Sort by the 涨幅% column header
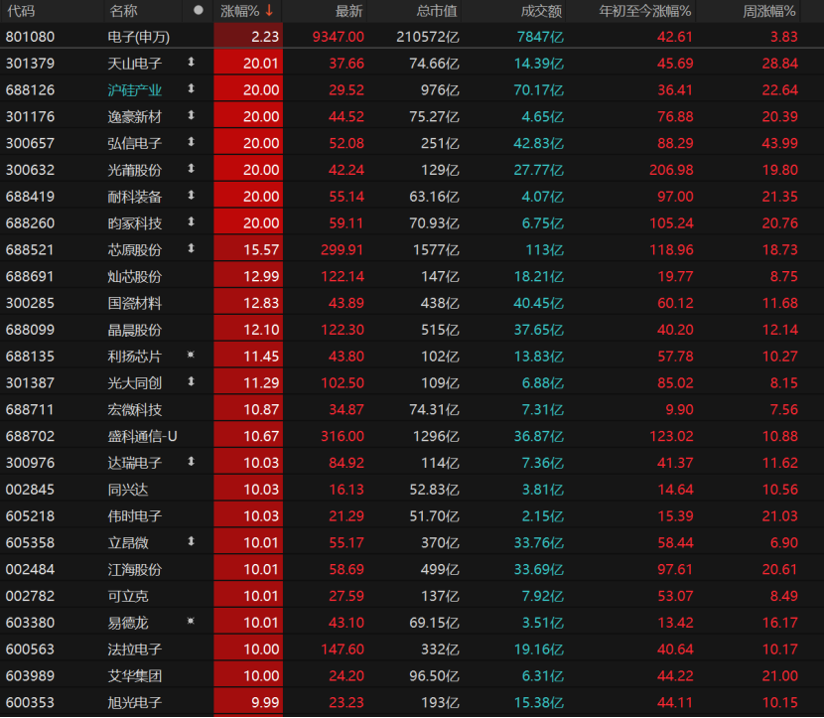Viewport: 824px width, 718px height. (x=239, y=11)
